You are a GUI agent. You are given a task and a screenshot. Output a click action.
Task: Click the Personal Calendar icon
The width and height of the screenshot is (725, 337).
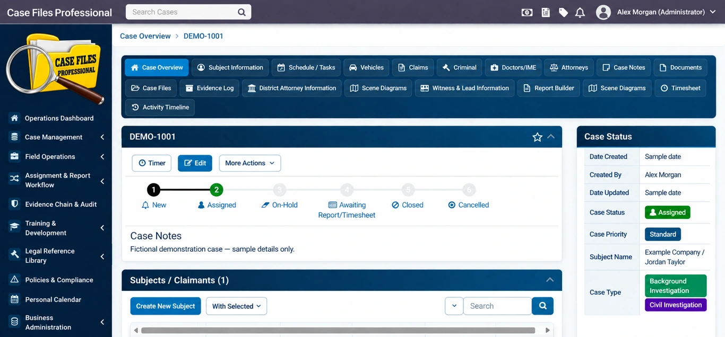(15, 299)
